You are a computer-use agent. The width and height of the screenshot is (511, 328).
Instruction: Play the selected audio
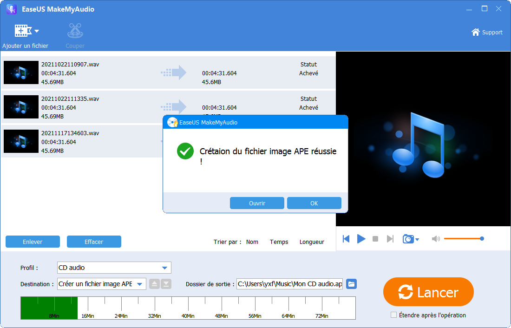361,239
